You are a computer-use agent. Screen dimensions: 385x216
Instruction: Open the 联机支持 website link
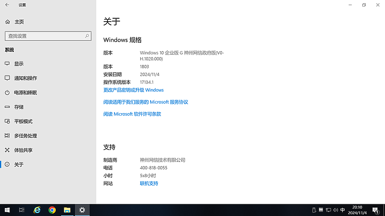tap(149, 183)
